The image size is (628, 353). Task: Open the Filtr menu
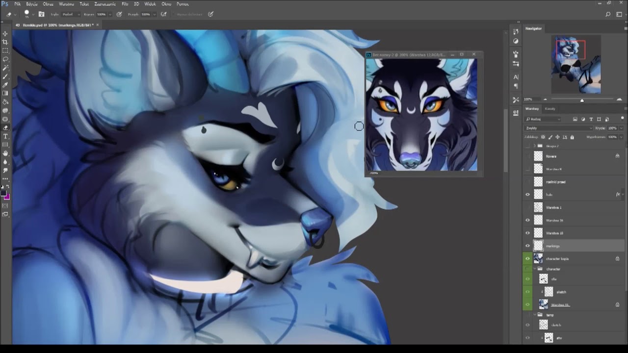[x=125, y=4]
